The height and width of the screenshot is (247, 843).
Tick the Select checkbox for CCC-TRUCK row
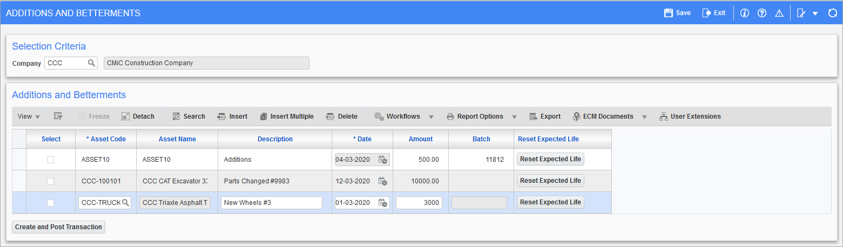[50, 203]
